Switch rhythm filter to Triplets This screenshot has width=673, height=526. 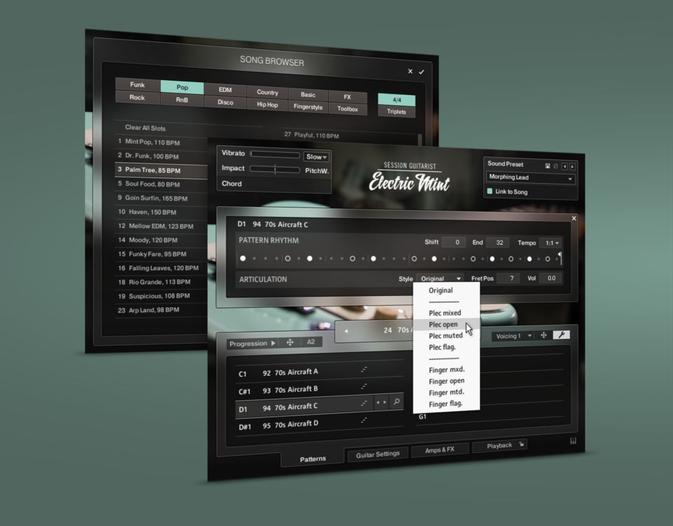point(397,112)
